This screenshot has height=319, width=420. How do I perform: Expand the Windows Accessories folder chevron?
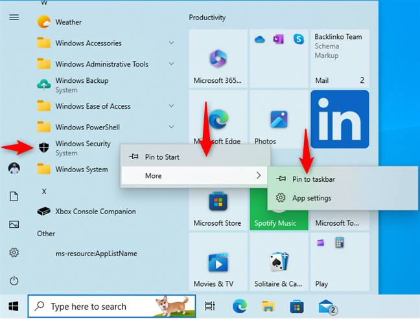pyautogui.click(x=171, y=43)
